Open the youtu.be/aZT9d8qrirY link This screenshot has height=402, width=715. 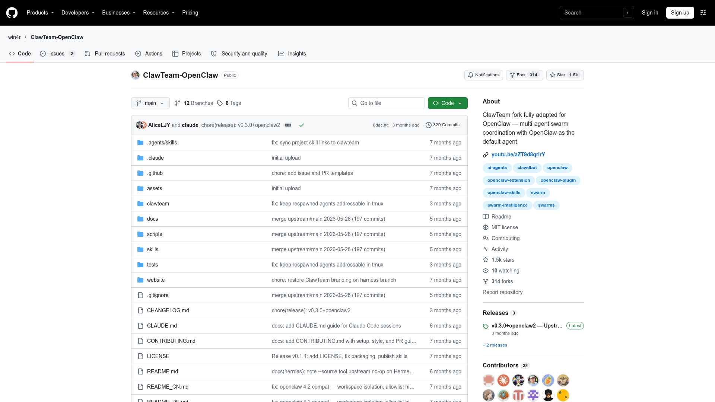(518, 154)
